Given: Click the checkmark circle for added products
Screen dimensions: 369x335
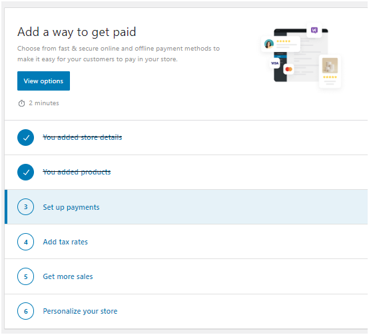Looking at the screenshot, I should click(26, 172).
